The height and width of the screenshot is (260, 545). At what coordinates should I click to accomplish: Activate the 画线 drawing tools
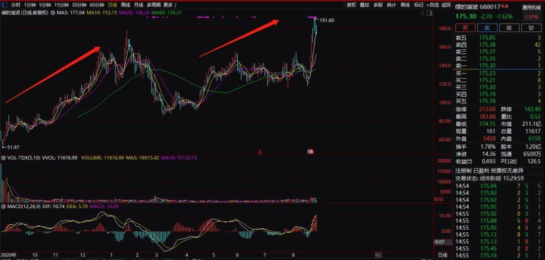(405, 5)
